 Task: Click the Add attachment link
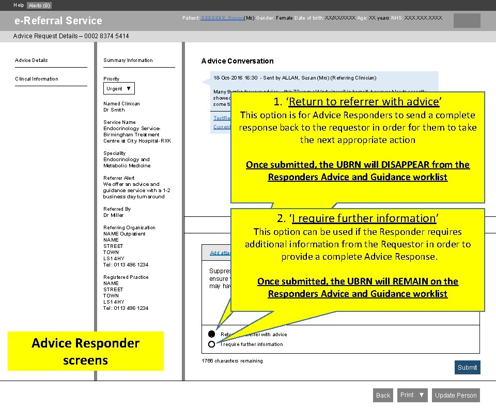tap(220, 253)
